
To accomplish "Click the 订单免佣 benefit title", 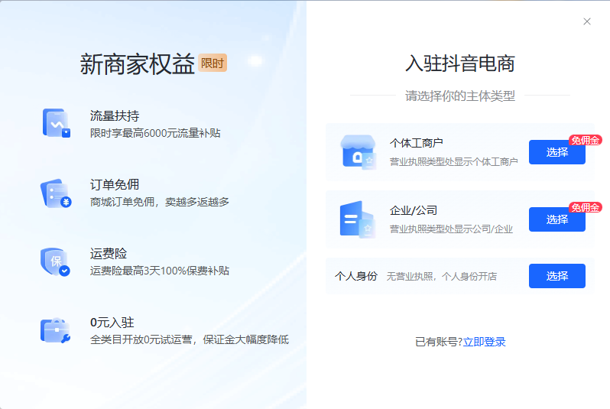I will [x=115, y=184].
